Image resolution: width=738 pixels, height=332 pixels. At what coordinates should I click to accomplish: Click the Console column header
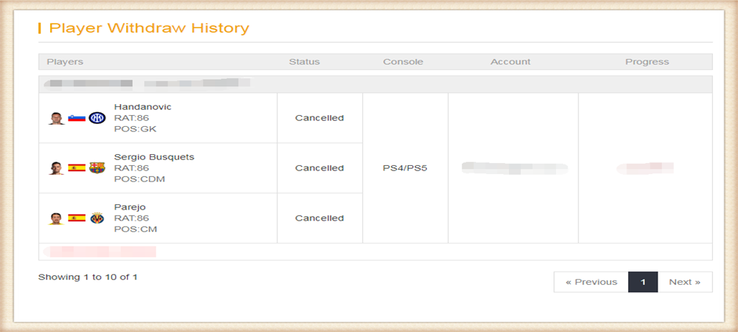click(x=403, y=61)
